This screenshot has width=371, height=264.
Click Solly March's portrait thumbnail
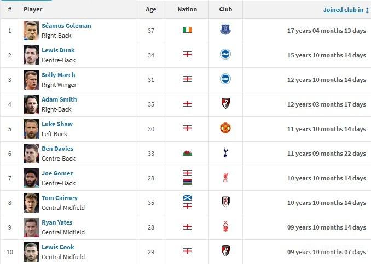(x=31, y=80)
